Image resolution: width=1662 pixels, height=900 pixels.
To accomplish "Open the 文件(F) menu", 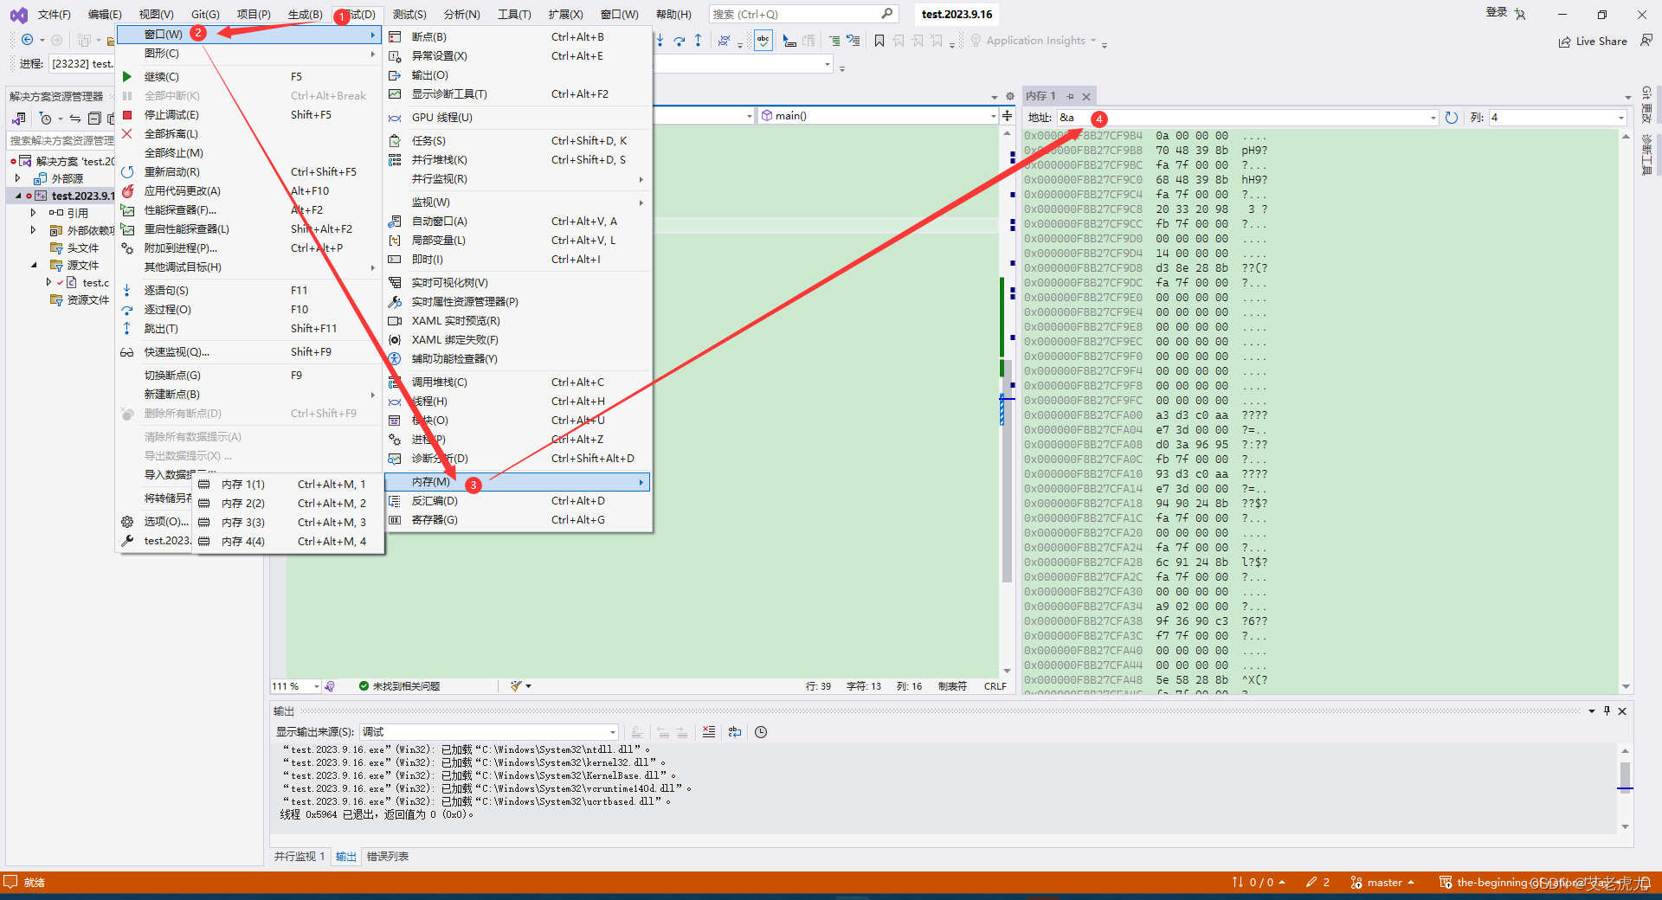I will coord(54,14).
